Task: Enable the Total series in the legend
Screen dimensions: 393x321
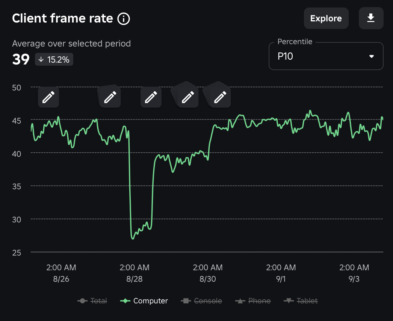Action: click(x=92, y=301)
